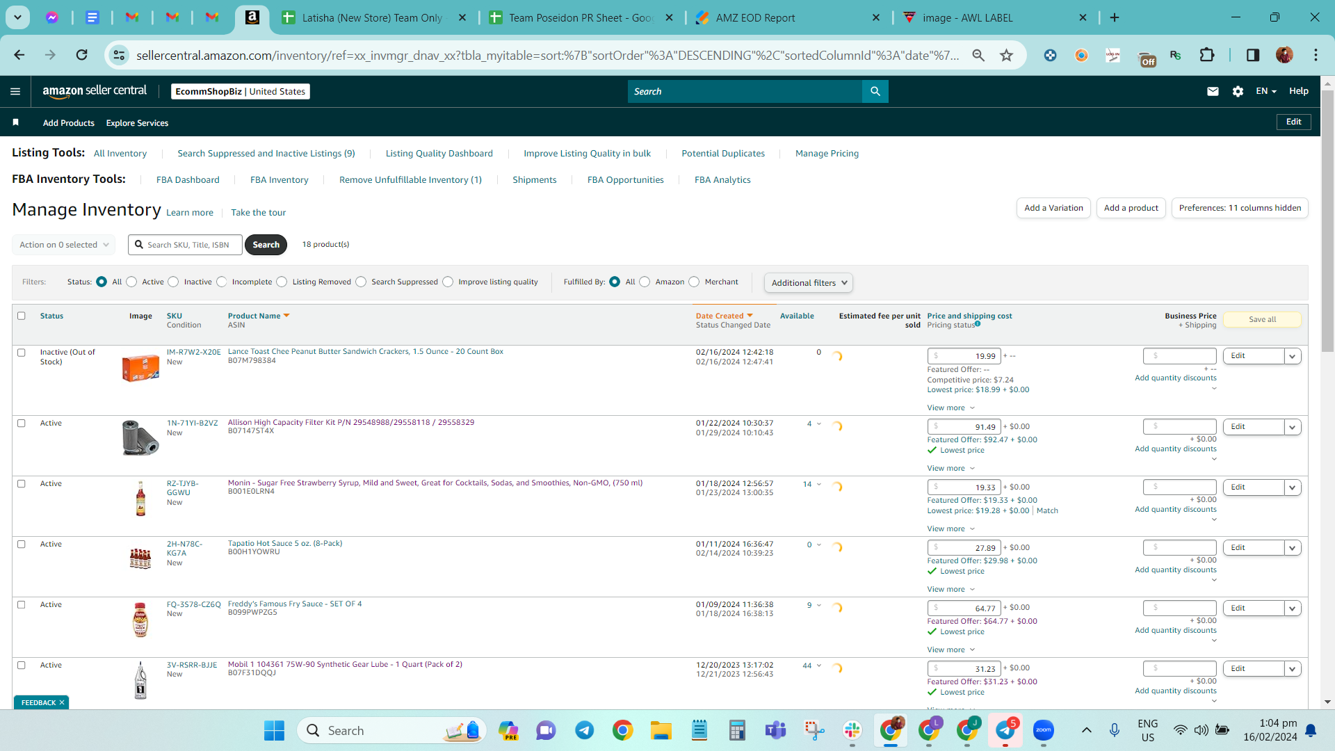
Task: Open the messages mail icon
Action: tap(1213, 91)
